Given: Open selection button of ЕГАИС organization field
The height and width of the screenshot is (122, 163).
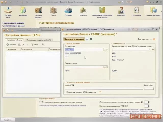Looking at the screenshot, I should pos(151,50).
